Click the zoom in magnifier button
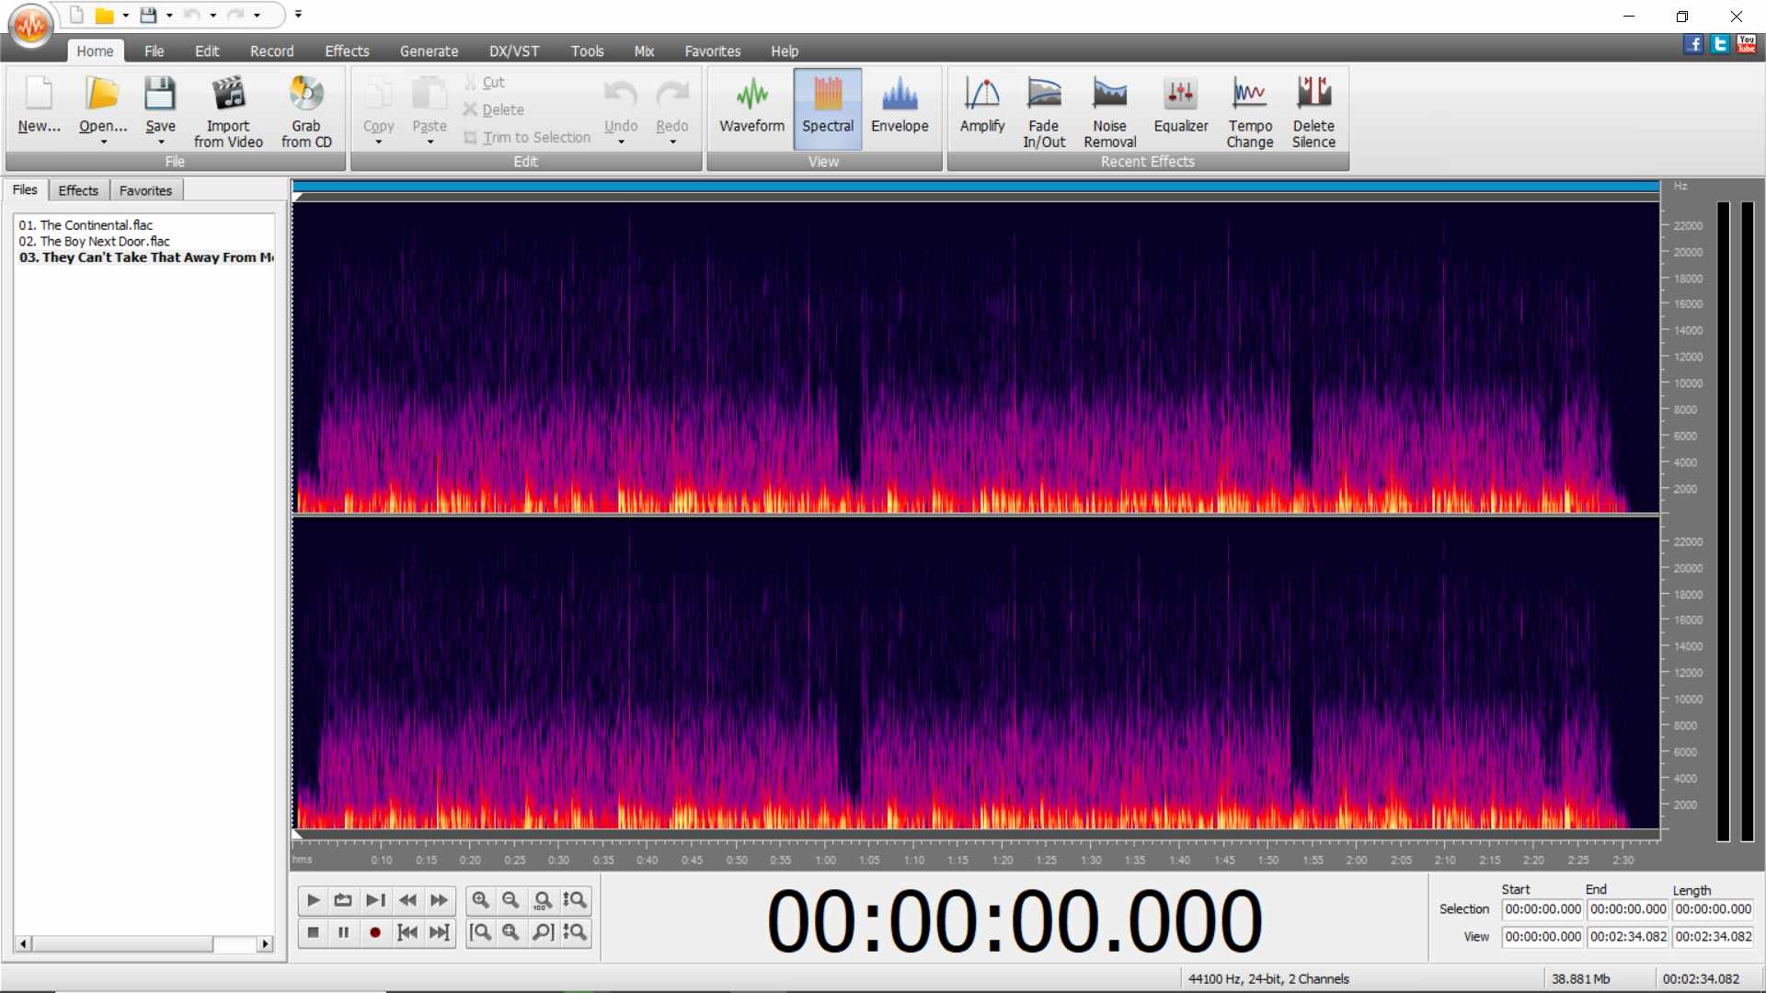 tap(480, 900)
